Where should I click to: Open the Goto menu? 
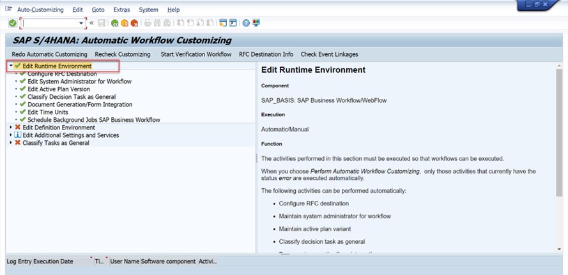(98, 10)
